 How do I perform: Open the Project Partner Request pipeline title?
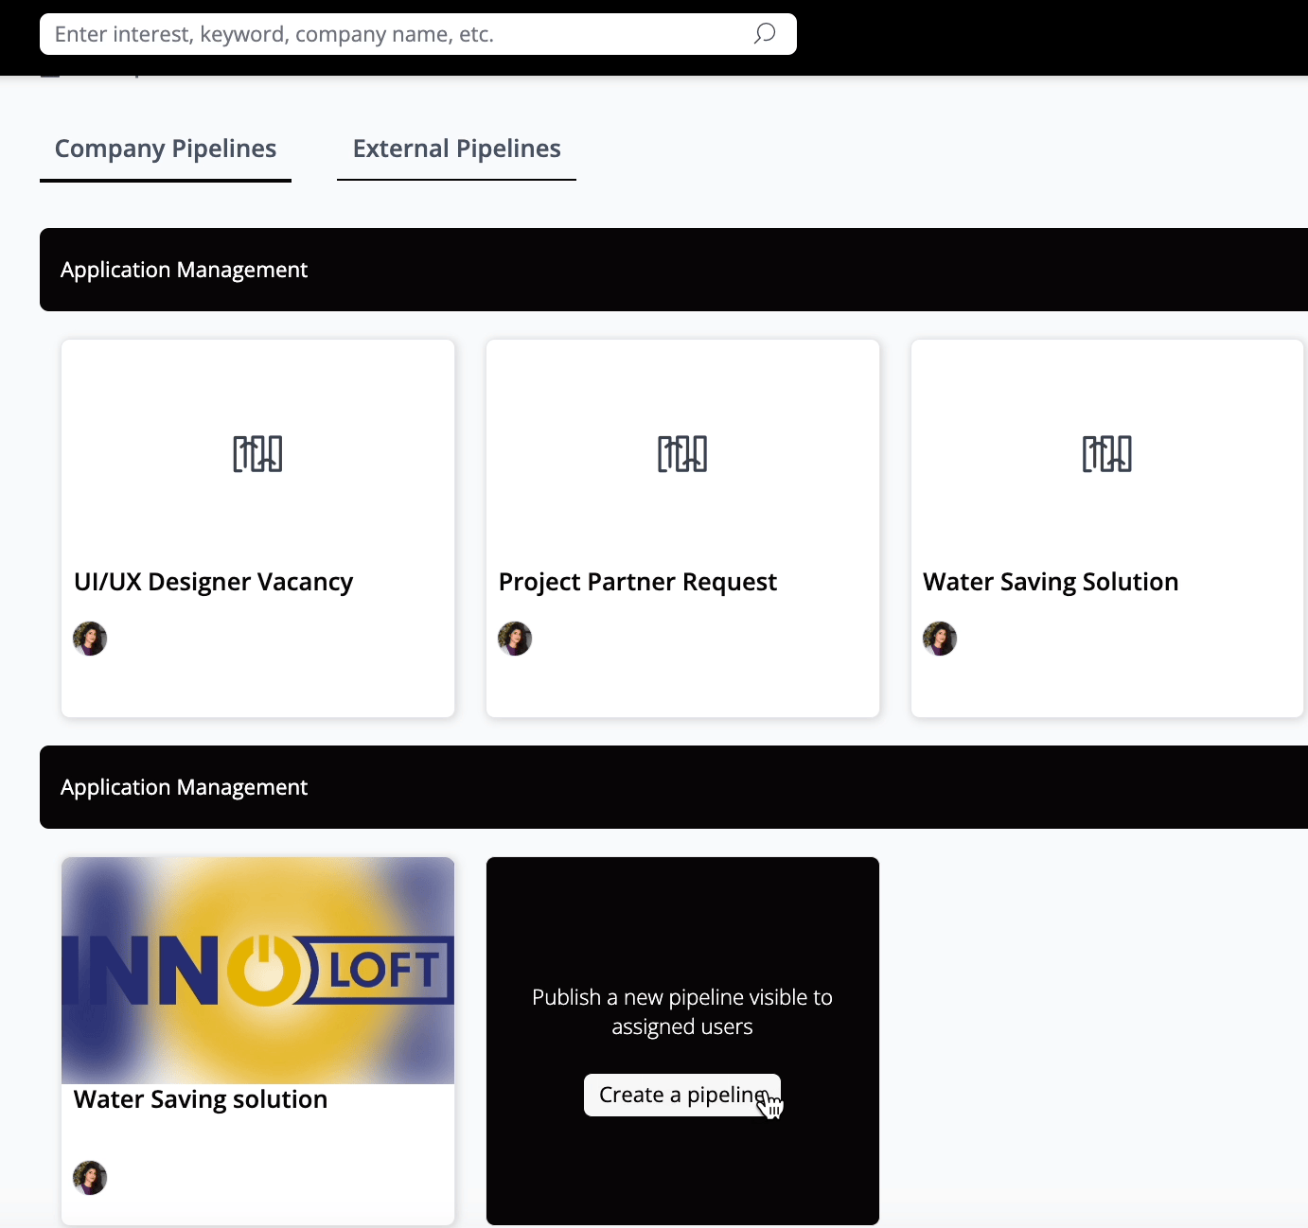[637, 582]
